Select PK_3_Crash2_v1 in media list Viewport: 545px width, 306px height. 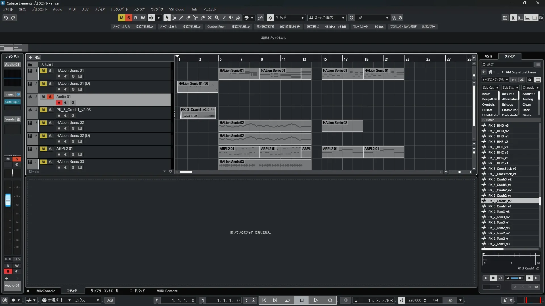coord(500,195)
